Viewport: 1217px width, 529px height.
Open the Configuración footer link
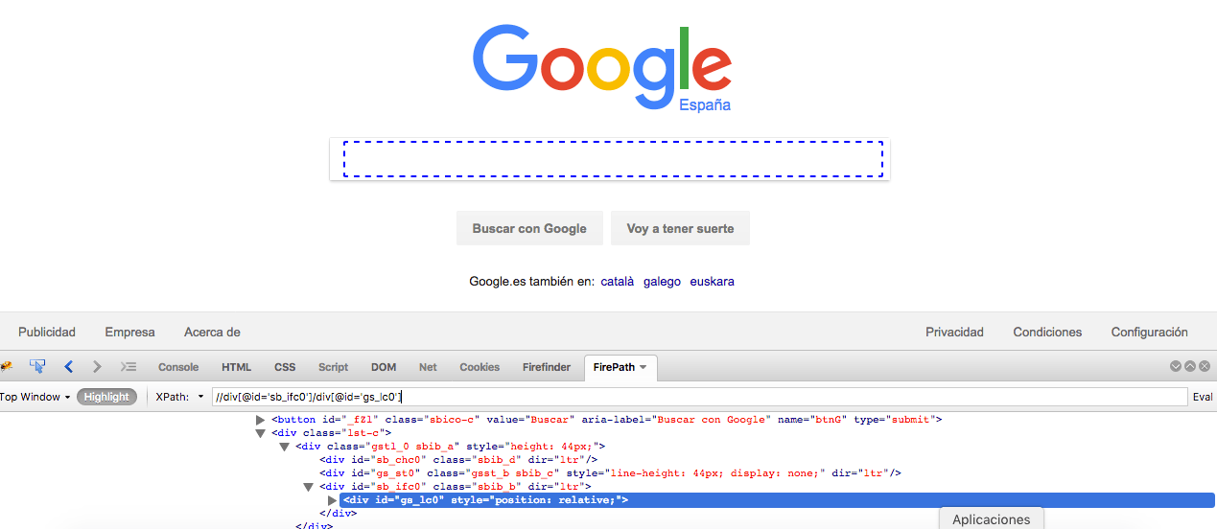pos(1149,333)
